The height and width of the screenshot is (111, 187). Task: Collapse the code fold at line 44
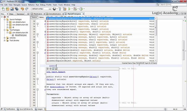pos(38,53)
